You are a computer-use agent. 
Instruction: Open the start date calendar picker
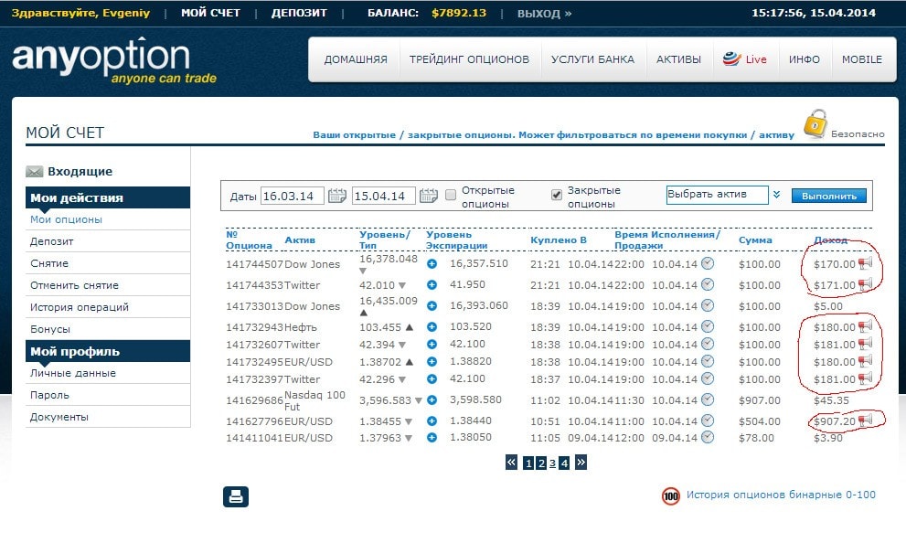click(337, 196)
